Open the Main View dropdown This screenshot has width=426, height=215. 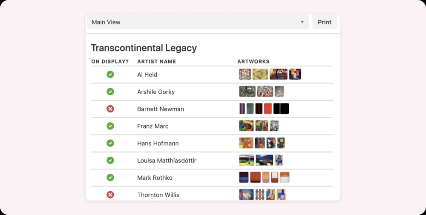[x=198, y=22]
